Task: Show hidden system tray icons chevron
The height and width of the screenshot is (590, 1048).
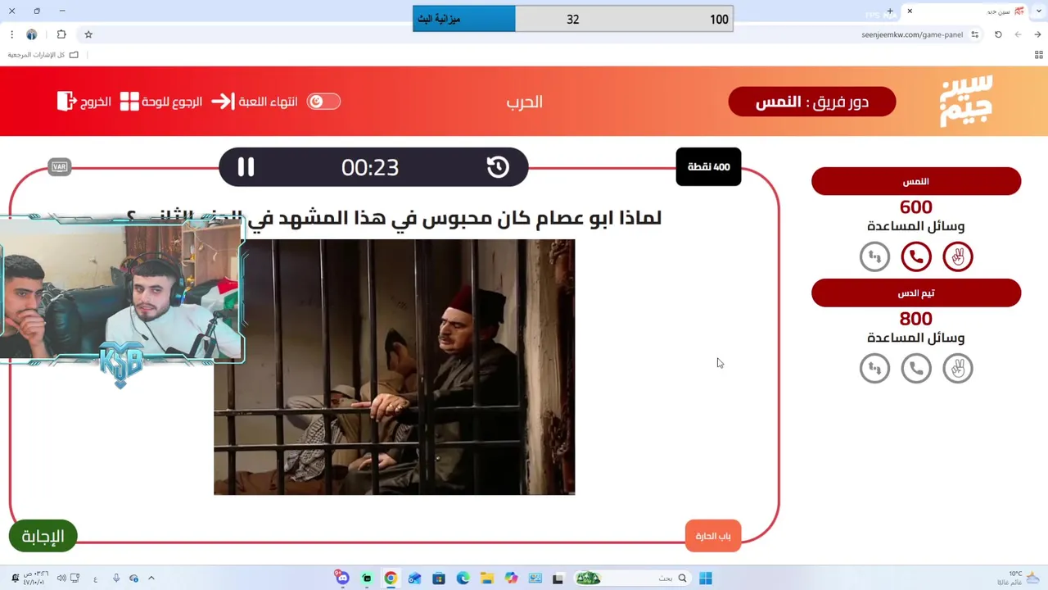Action: click(151, 578)
